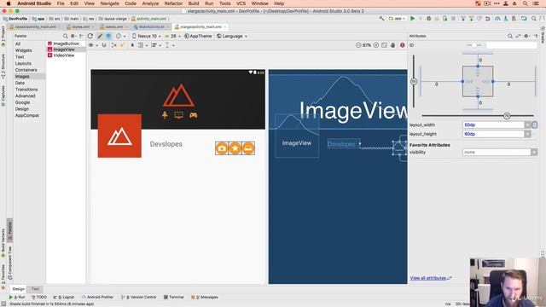Open Align dropdown in constraint toolbar

[x=155, y=45]
